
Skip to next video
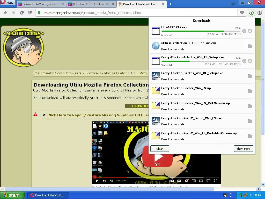coord(104,181)
